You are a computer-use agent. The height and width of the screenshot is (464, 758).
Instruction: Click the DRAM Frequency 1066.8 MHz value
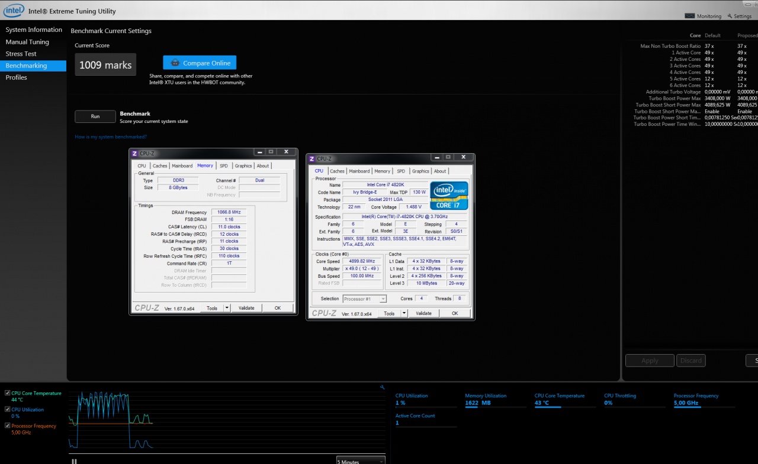click(x=230, y=212)
